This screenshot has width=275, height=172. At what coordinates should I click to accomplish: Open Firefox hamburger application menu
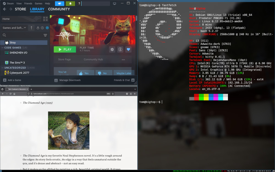(x=135, y=94)
